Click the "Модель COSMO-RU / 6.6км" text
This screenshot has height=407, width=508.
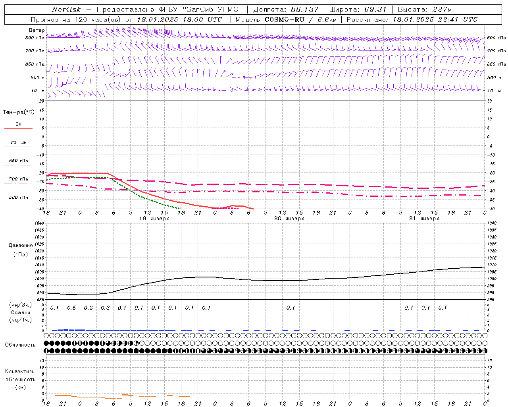point(286,19)
